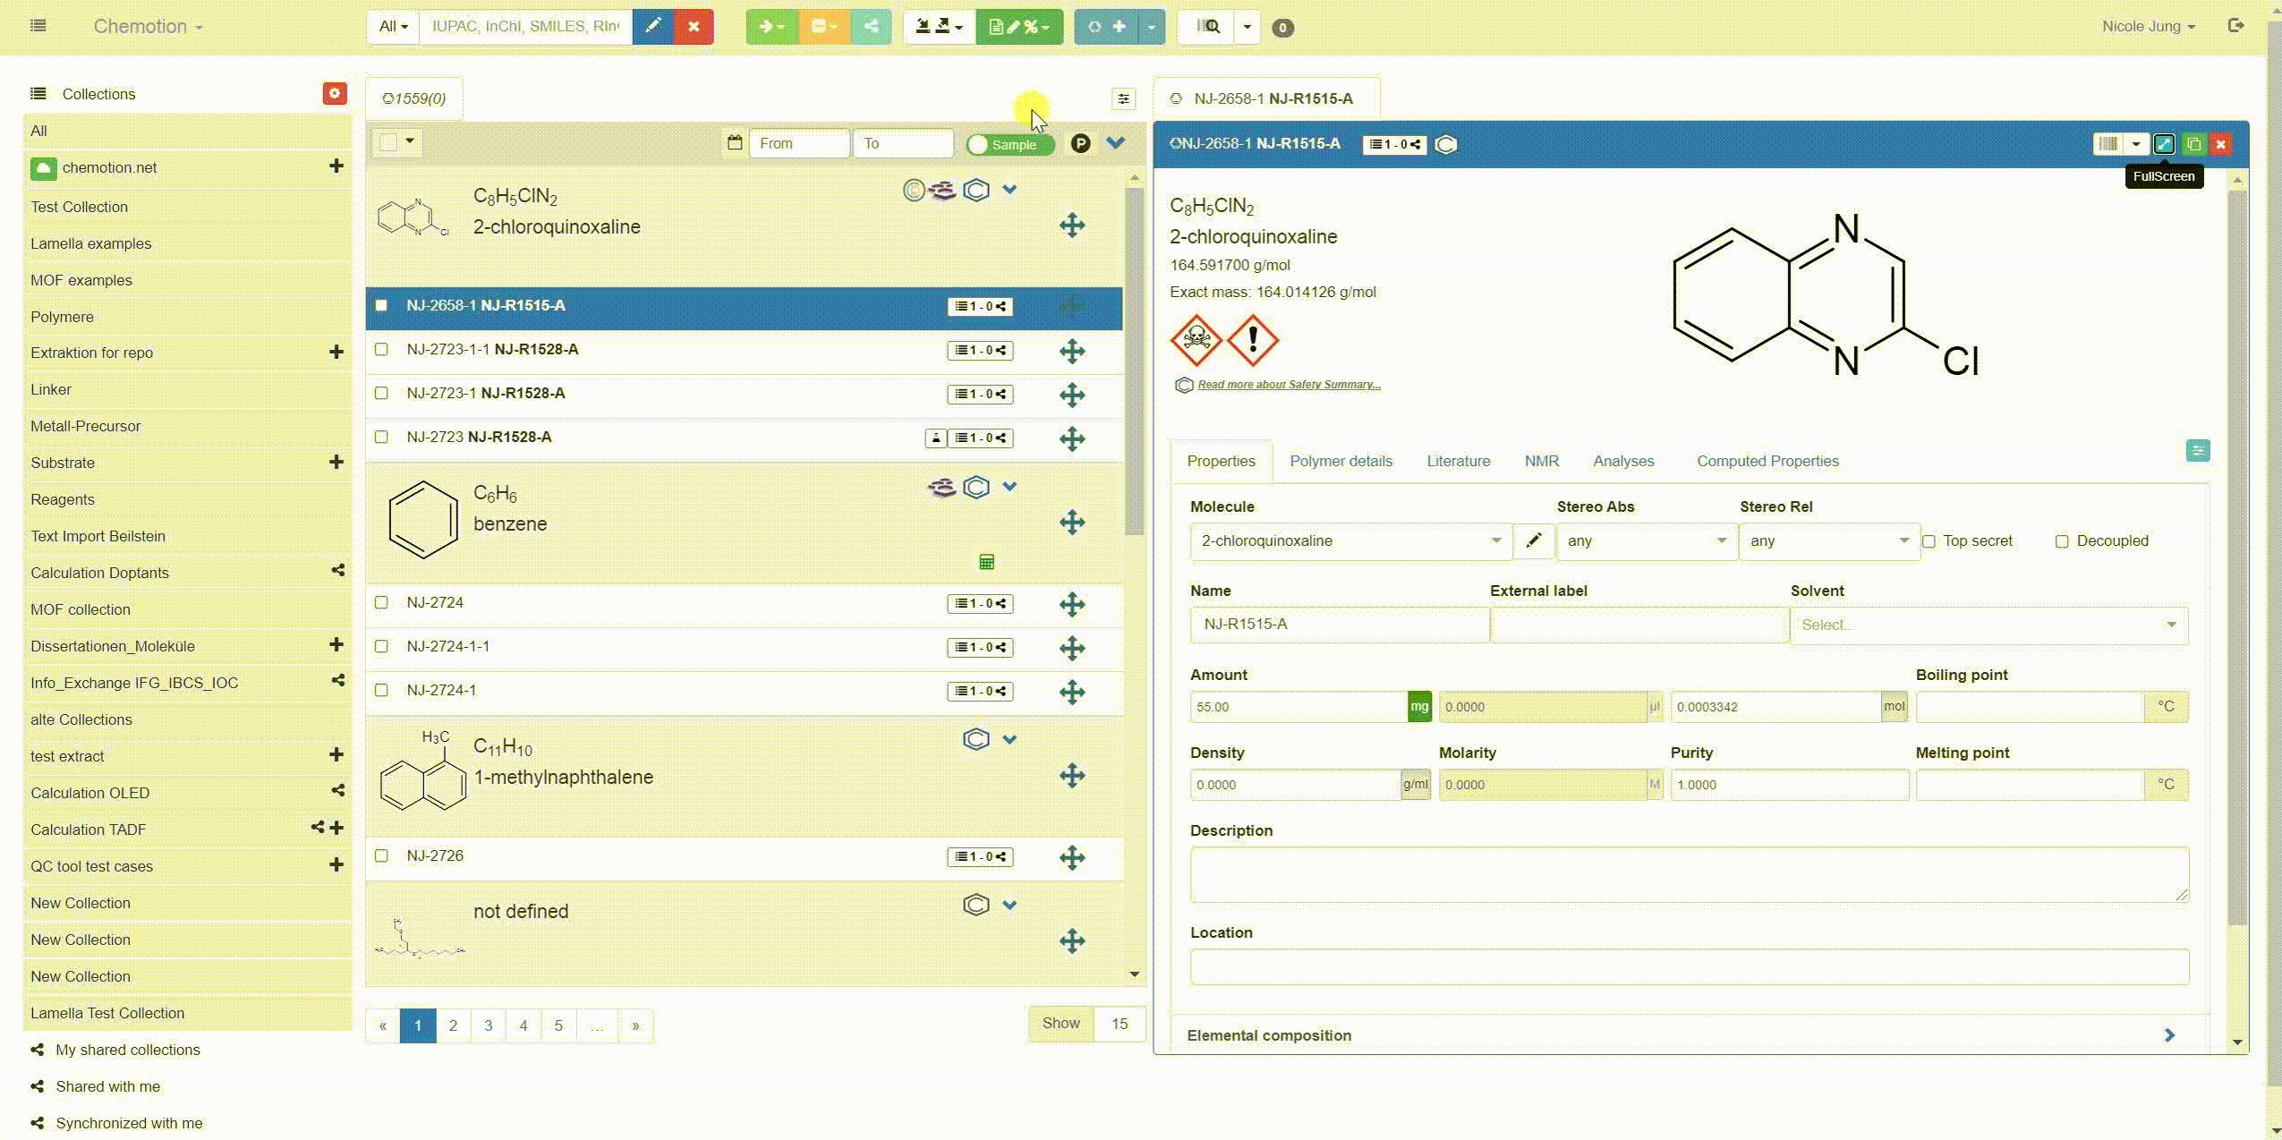Switch to the NMR tab in detail panel
The height and width of the screenshot is (1140, 2282).
[x=1540, y=460]
